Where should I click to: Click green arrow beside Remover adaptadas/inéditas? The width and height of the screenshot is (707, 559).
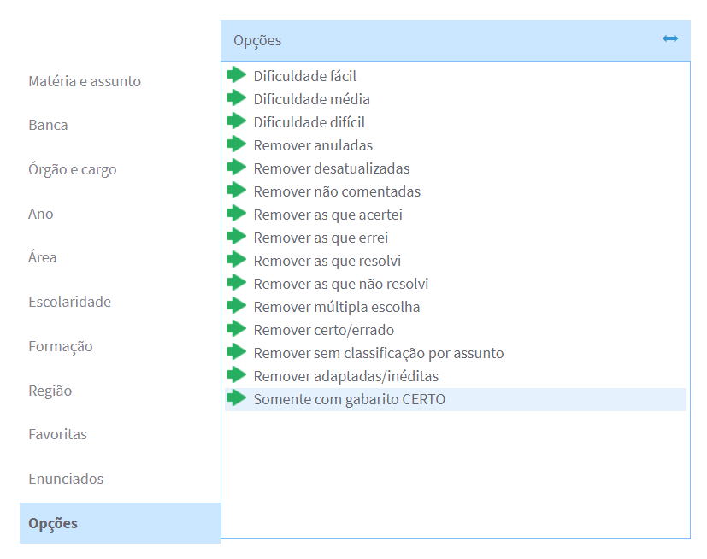237,375
